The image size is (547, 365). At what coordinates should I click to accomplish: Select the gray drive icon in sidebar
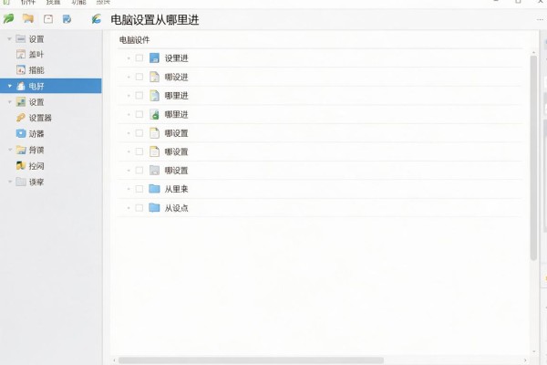[21, 38]
